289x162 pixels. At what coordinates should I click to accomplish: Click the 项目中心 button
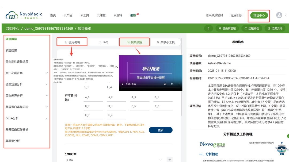(259, 16)
